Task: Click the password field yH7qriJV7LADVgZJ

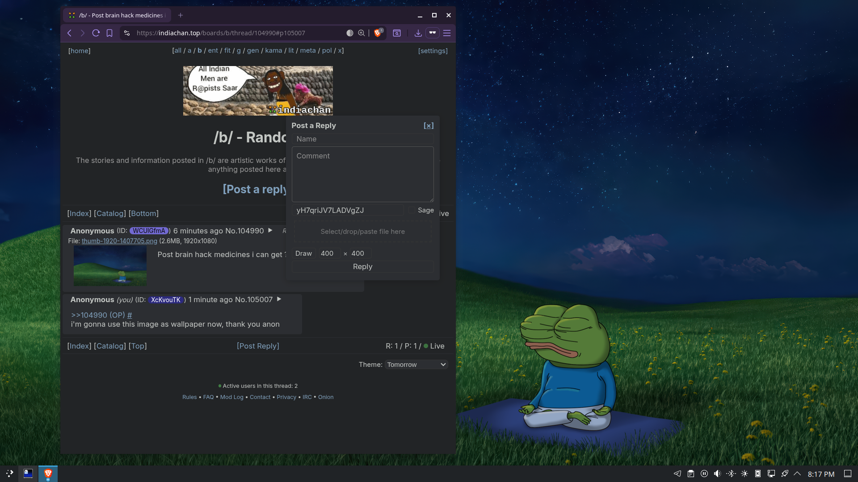Action: pyautogui.click(x=348, y=210)
